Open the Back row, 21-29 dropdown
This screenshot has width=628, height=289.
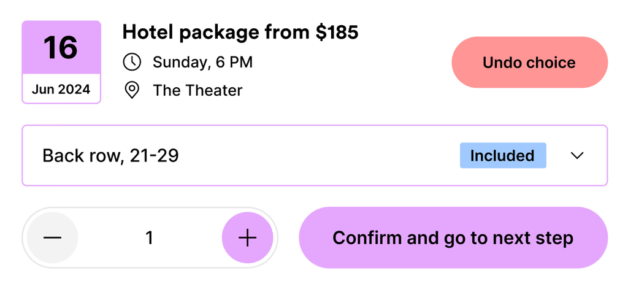[245, 156]
